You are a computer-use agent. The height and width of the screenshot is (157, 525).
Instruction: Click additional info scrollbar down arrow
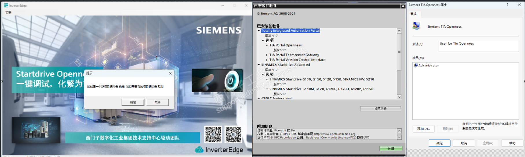[x=399, y=138]
